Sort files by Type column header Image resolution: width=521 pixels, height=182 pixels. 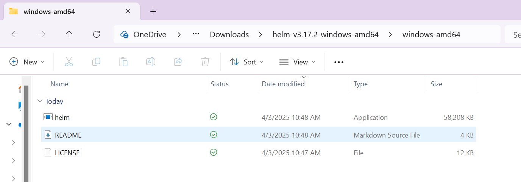click(360, 84)
